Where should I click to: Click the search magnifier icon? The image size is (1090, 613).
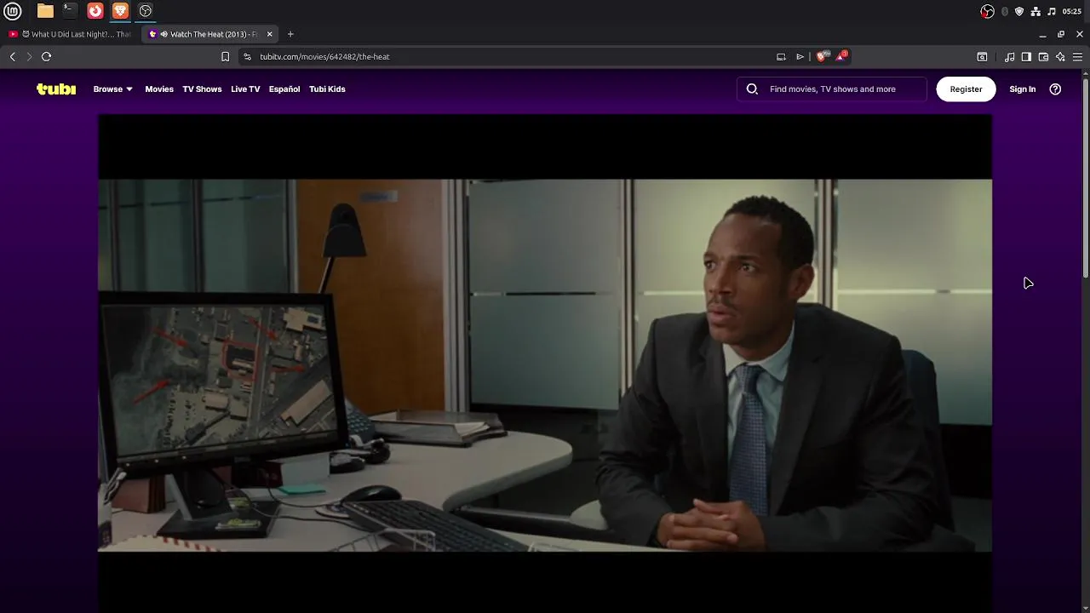752,89
